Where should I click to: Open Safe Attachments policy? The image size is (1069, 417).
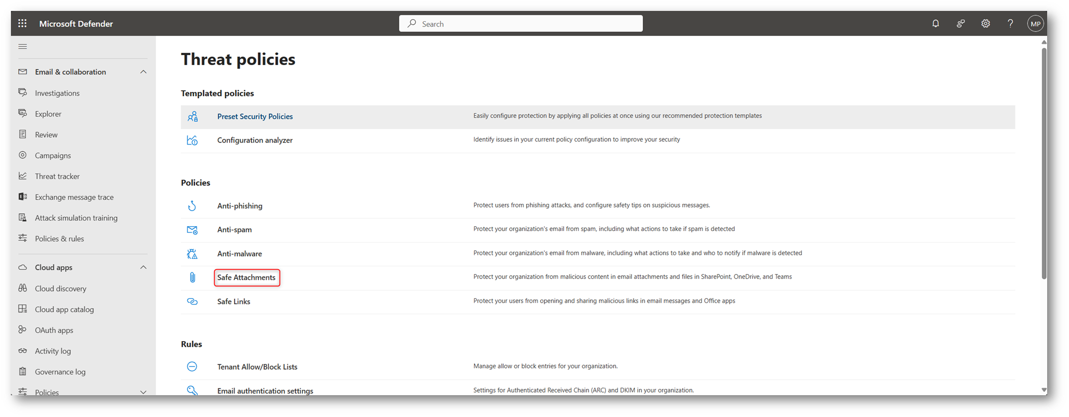coord(247,278)
